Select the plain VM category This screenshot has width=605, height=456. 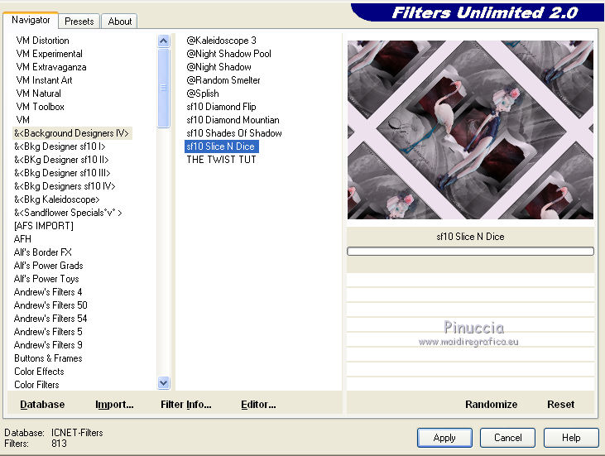(x=23, y=120)
